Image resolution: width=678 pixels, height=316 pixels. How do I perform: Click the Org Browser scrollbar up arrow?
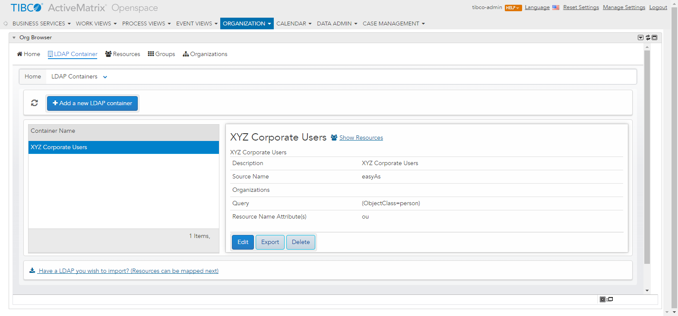click(x=647, y=46)
